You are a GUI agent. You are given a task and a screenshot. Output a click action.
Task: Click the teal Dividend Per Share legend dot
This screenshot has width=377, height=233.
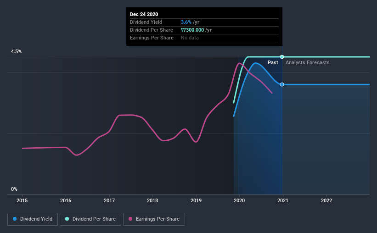pyautogui.click(x=67, y=219)
